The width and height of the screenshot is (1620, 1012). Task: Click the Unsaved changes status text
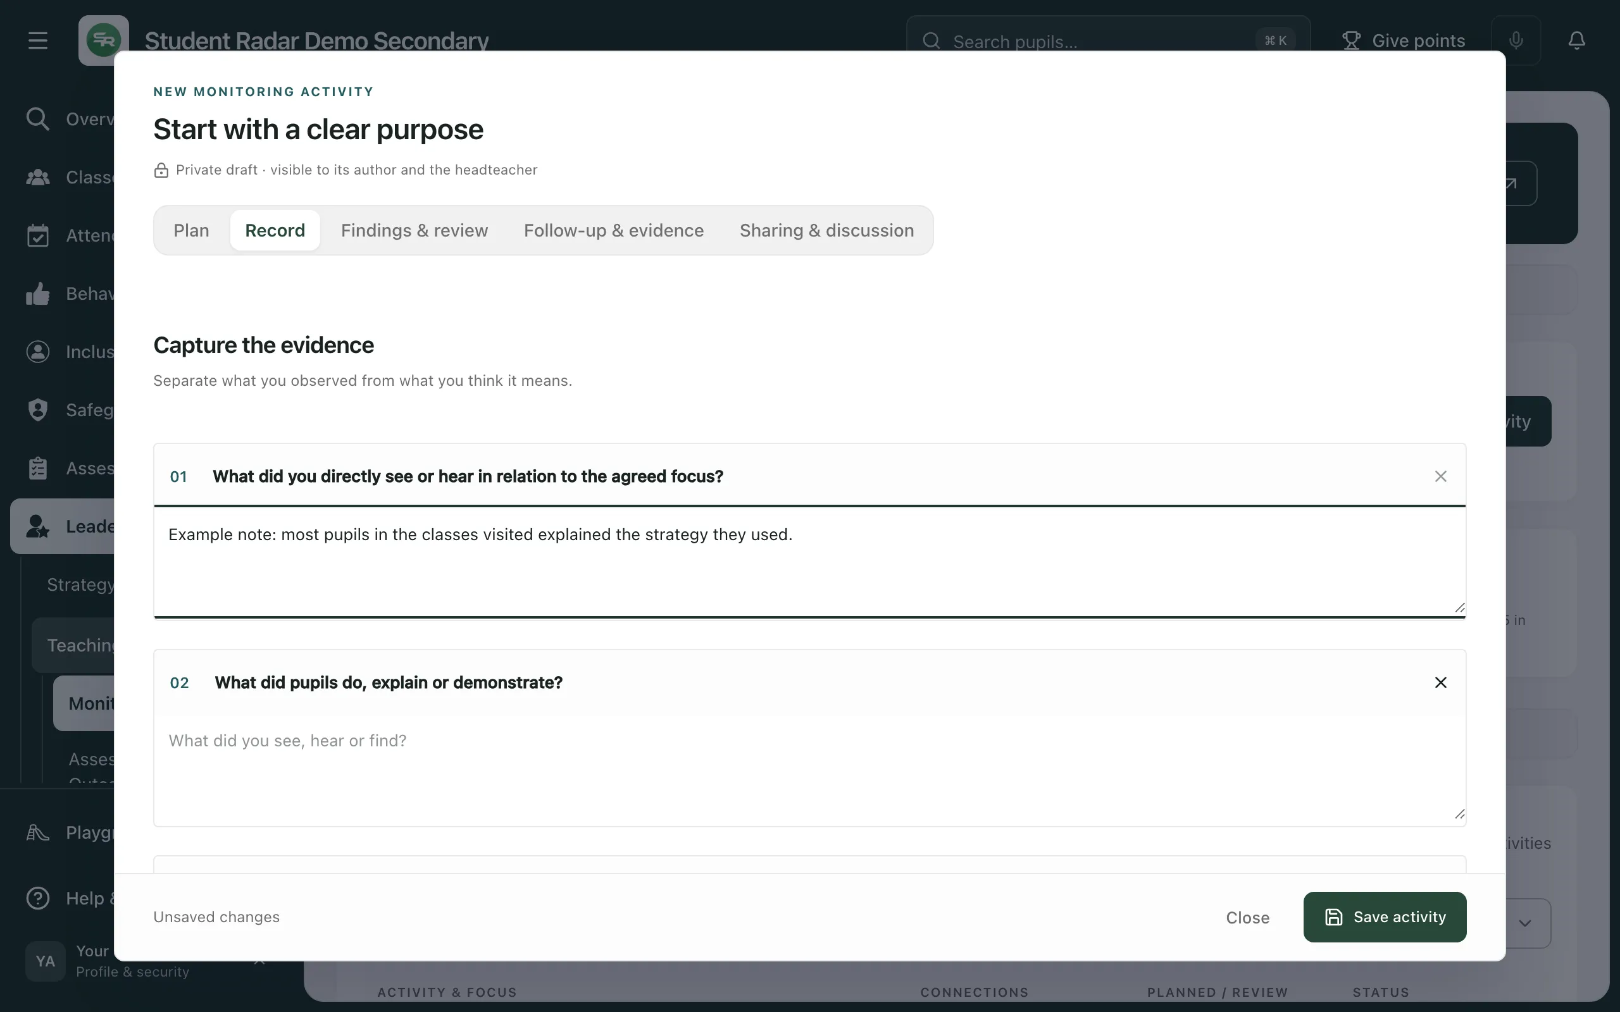tap(216, 917)
